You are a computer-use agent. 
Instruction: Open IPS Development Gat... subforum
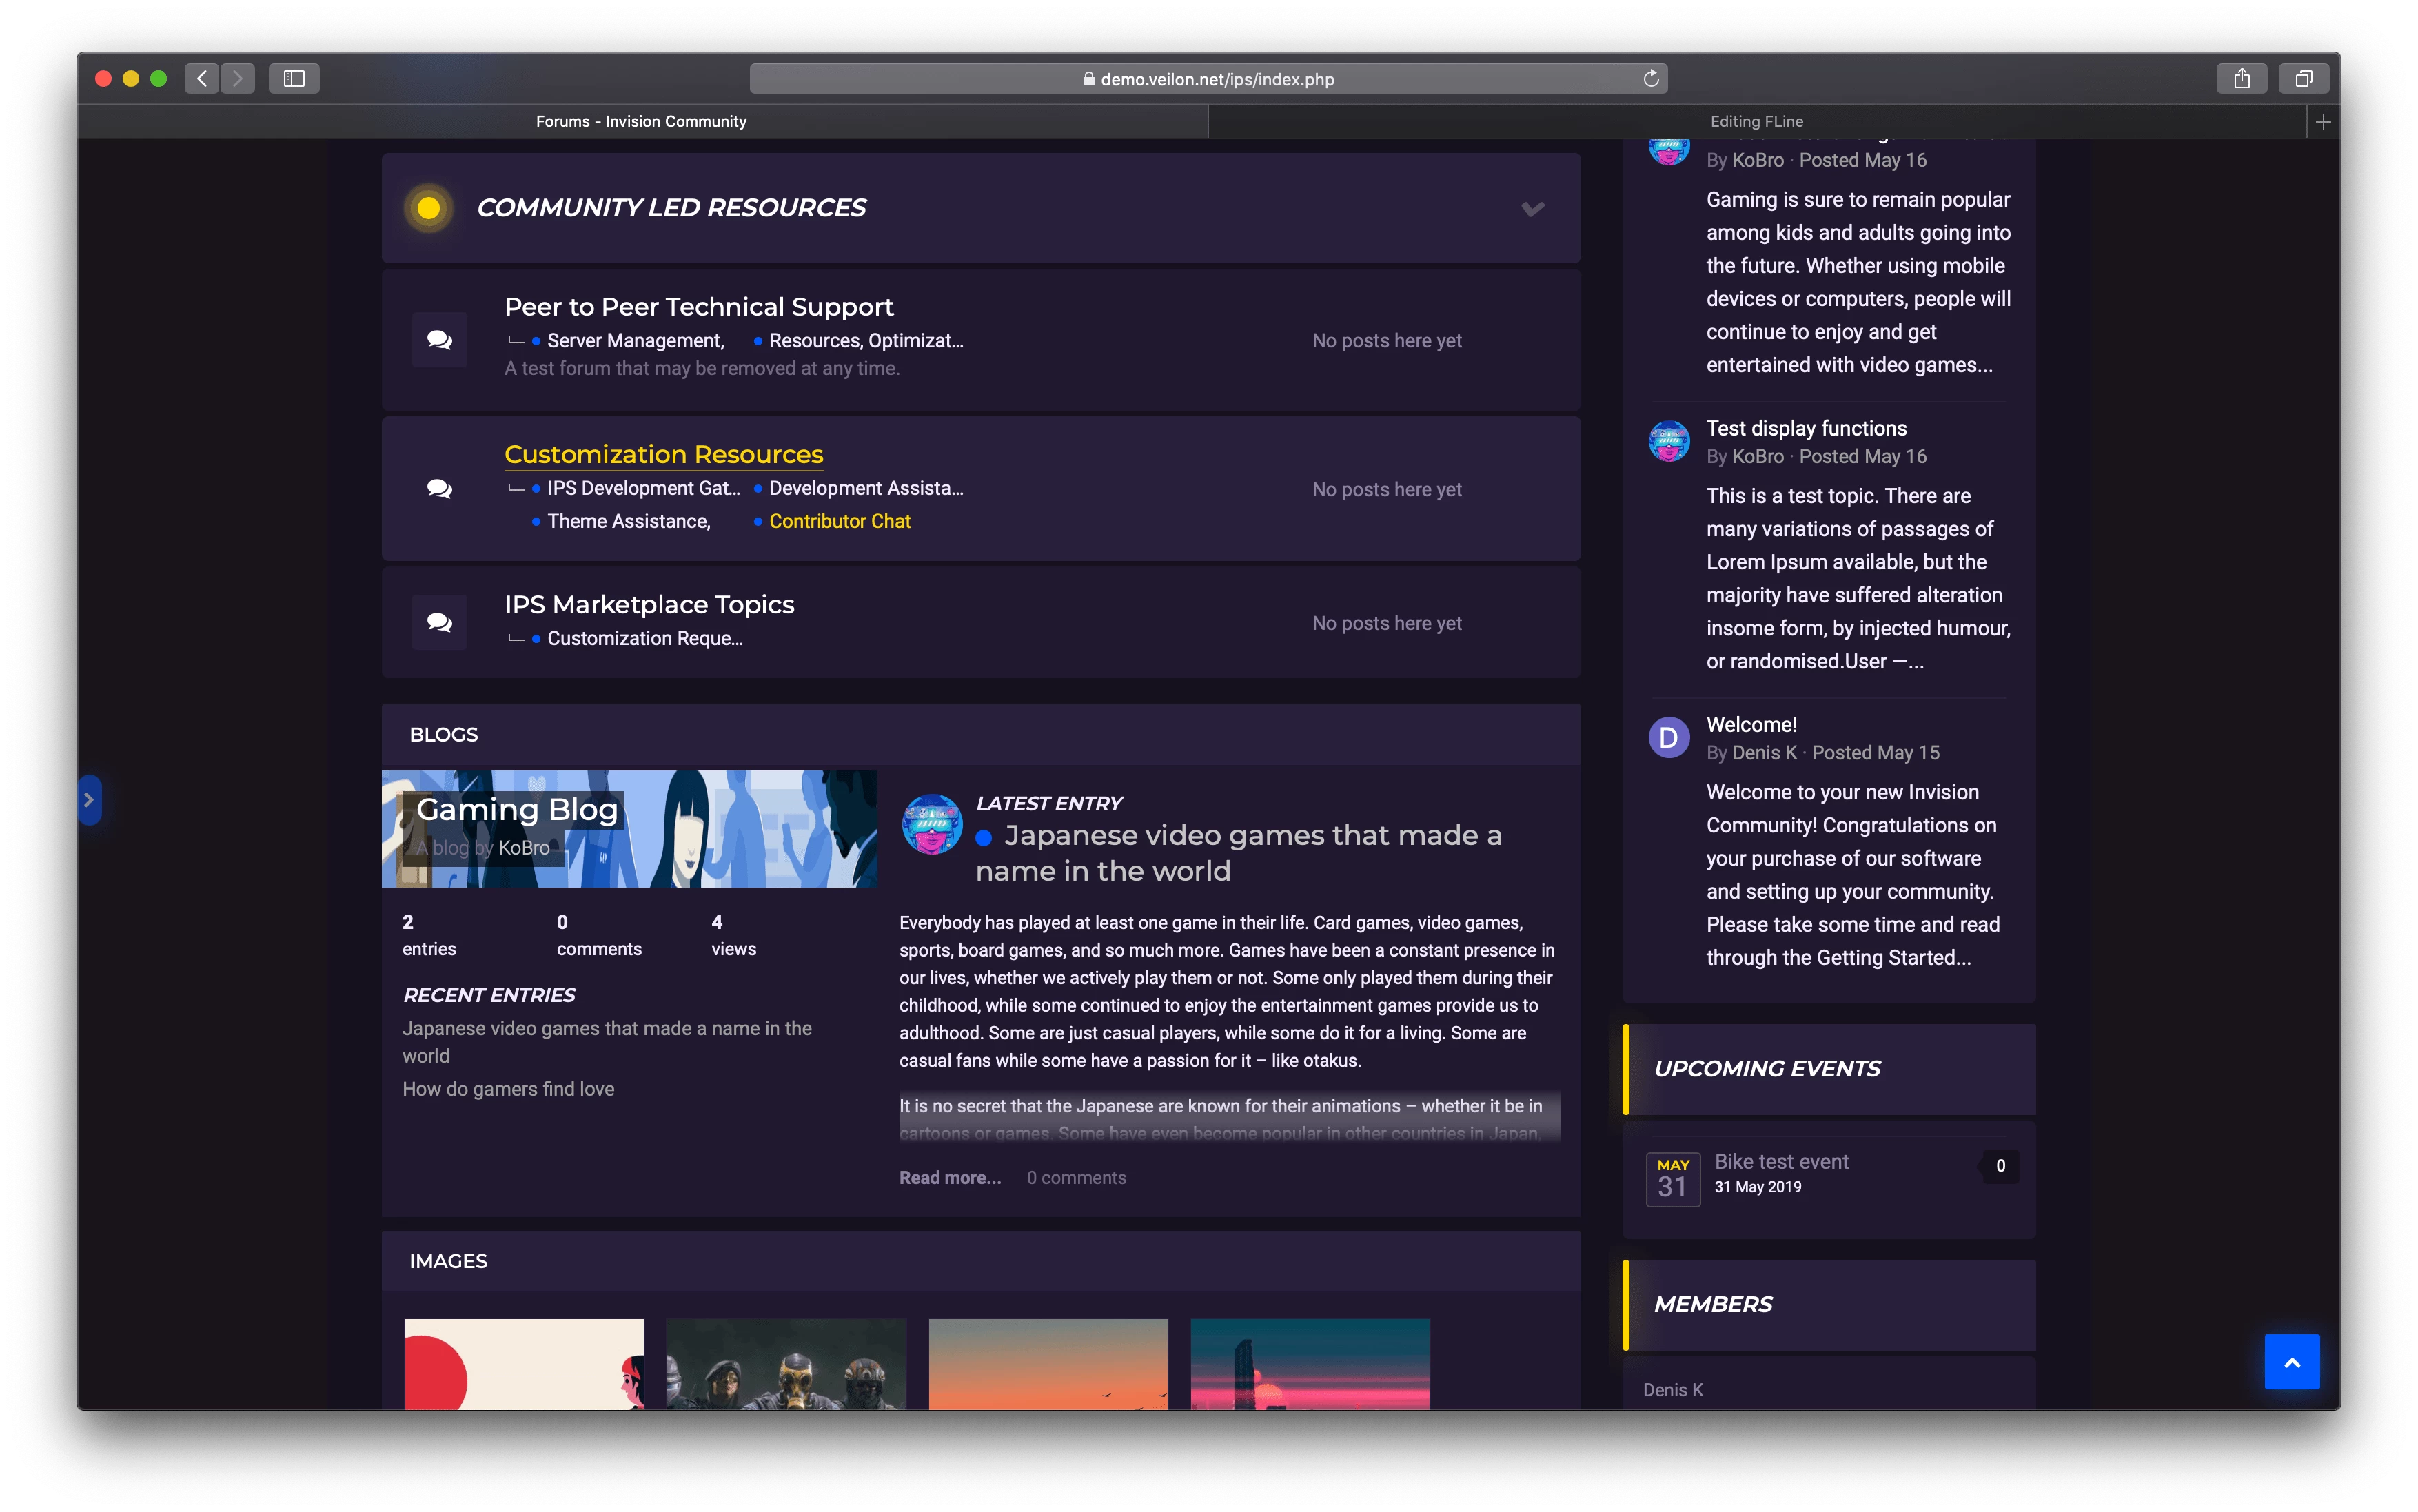pyautogui.click(x=644, y=488)
